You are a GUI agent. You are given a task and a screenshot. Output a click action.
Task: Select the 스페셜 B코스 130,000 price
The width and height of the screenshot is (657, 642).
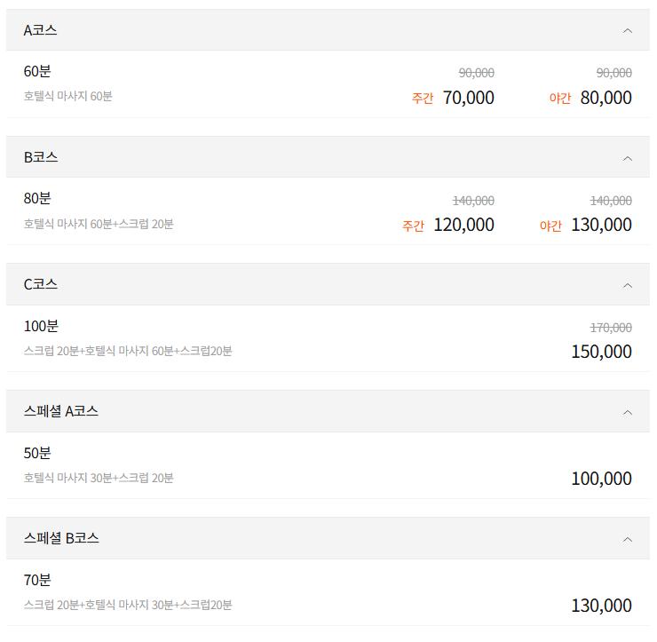tap(601, 606)
